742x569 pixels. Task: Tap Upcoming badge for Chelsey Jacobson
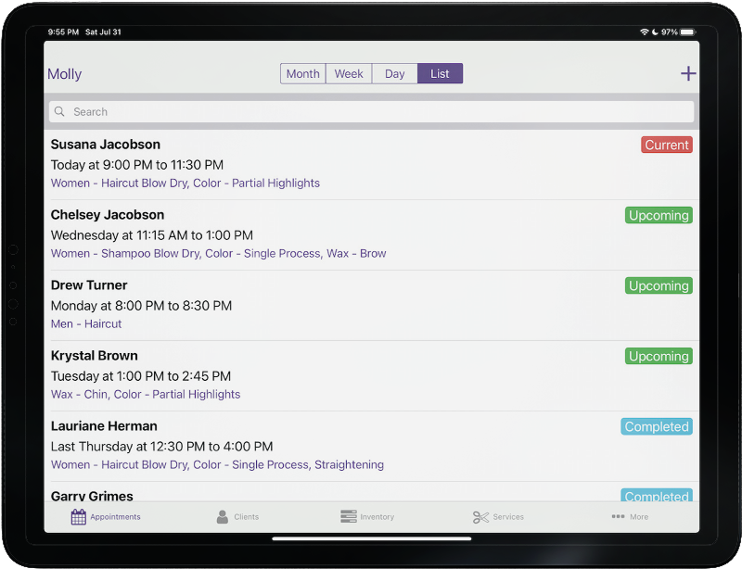(x=659, y=215)
